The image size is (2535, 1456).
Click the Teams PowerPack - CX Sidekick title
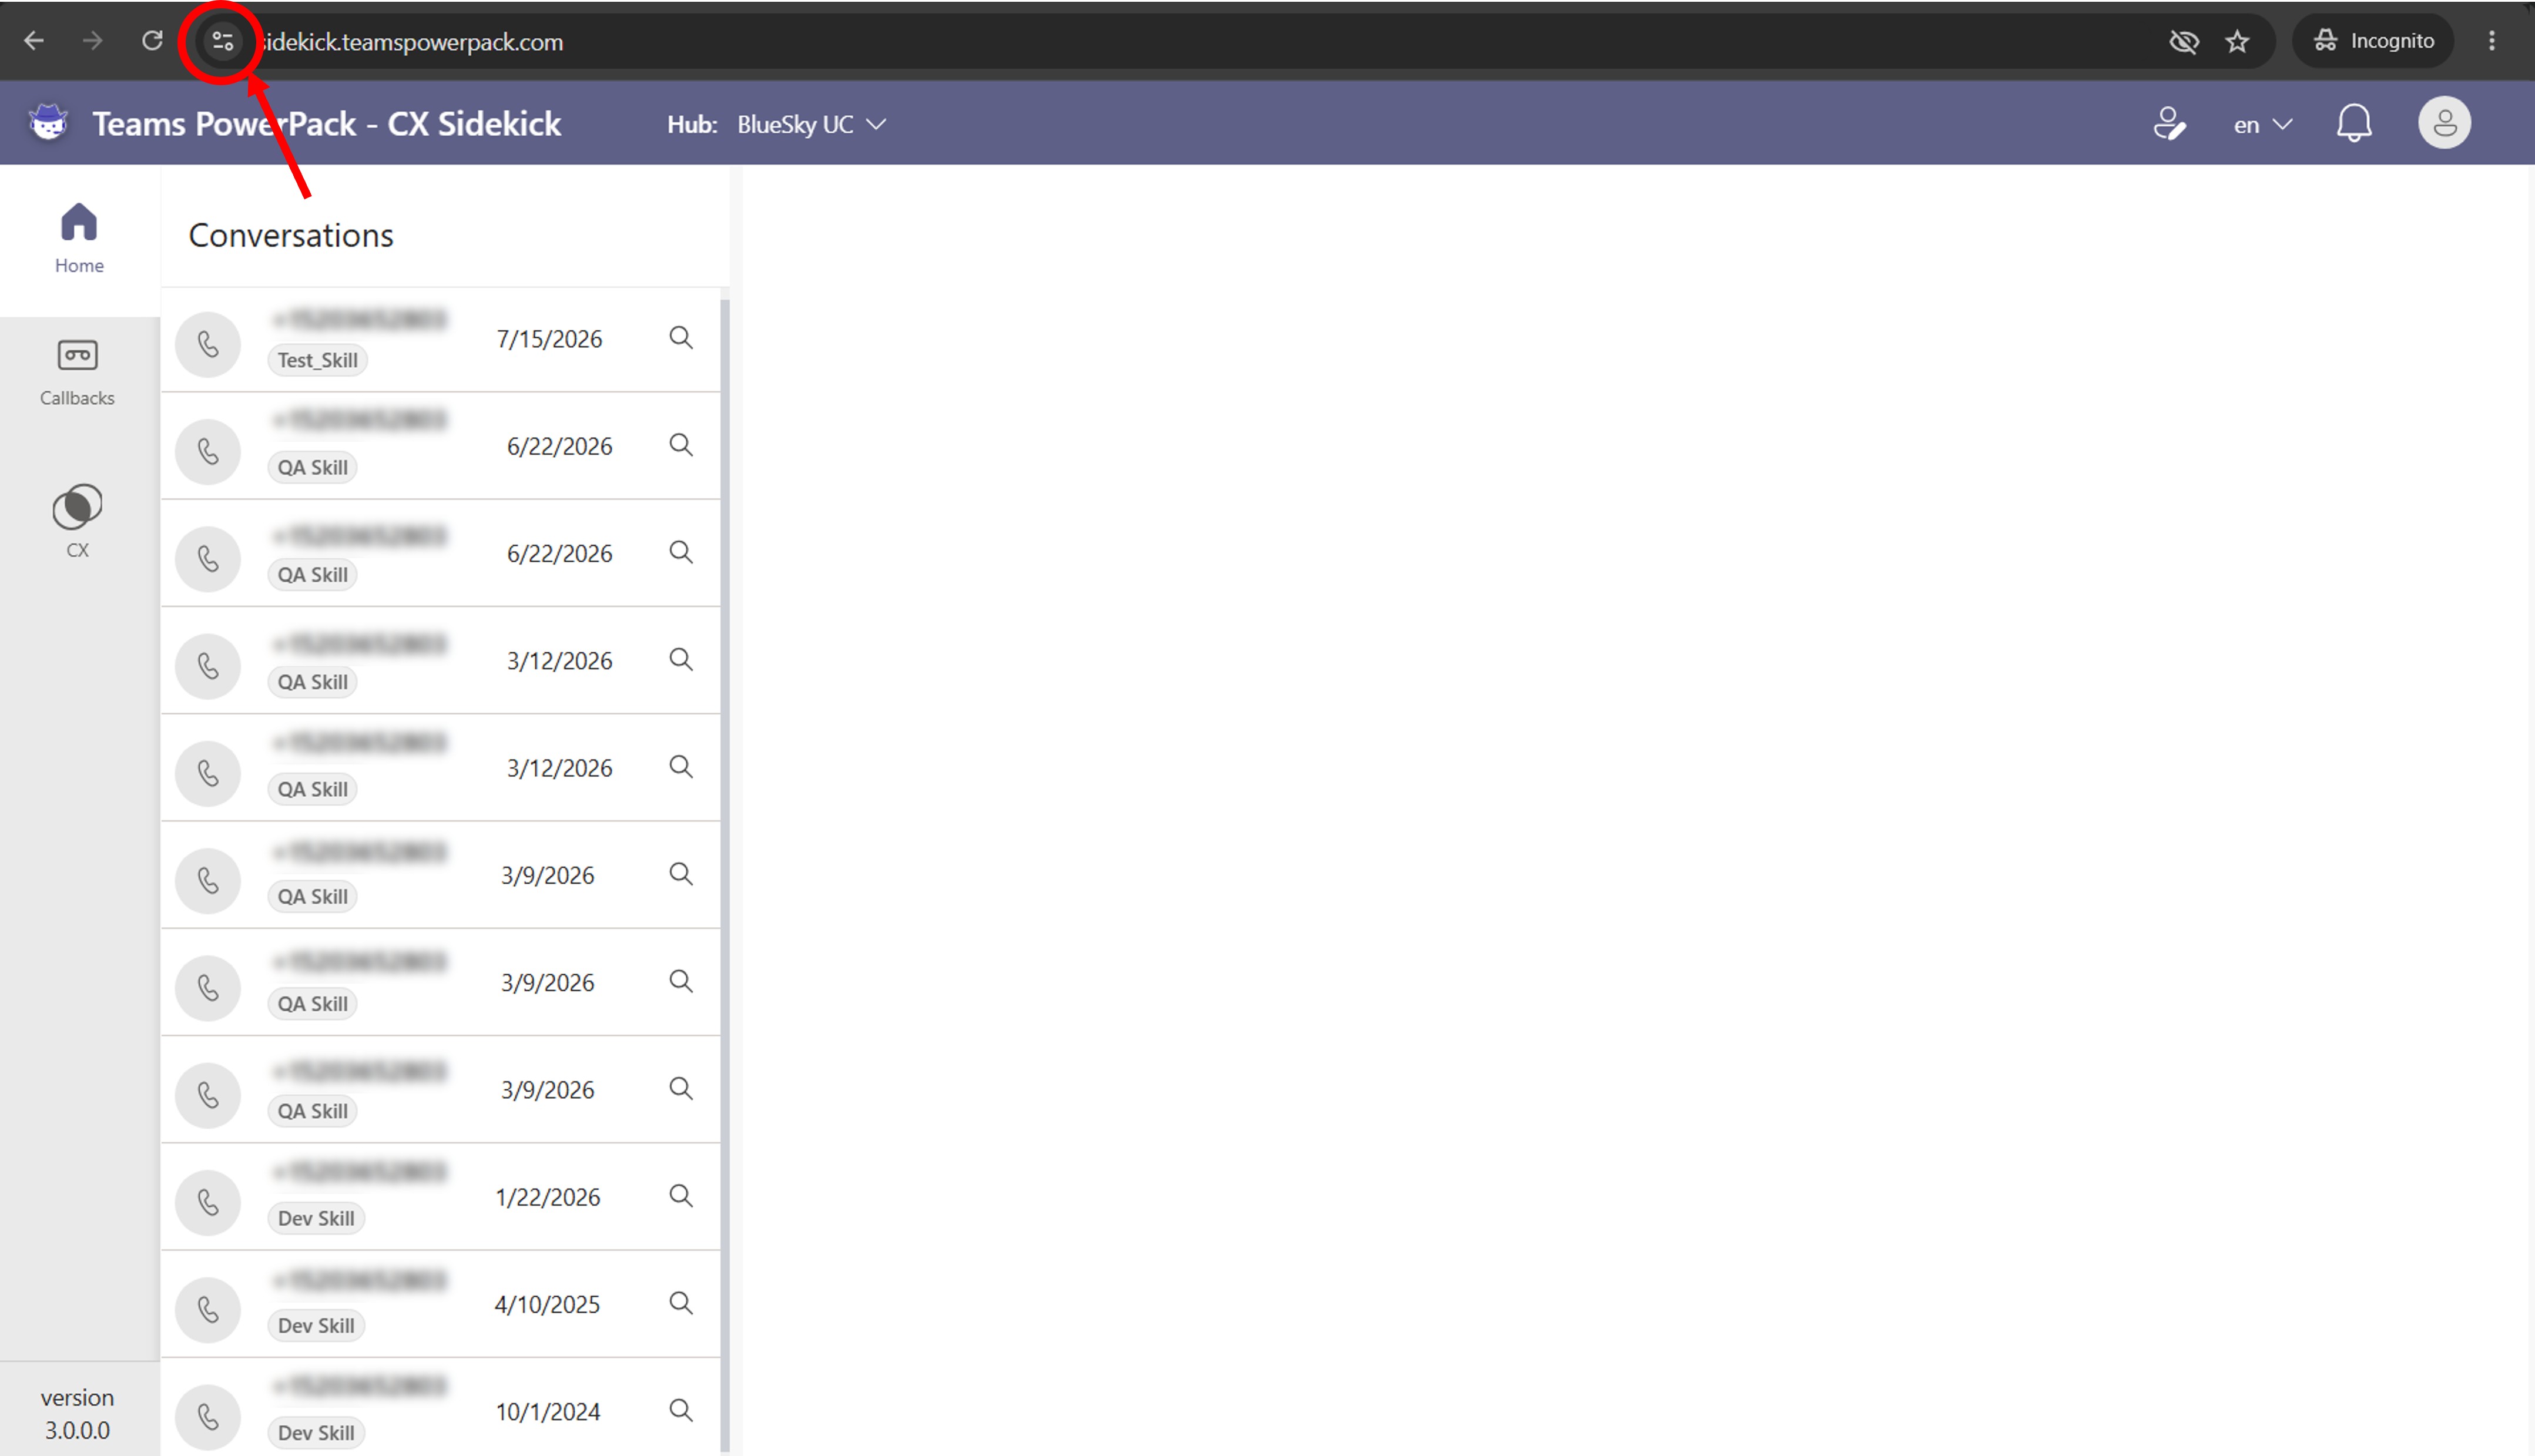pyautogui.click(x=326, y=124)
